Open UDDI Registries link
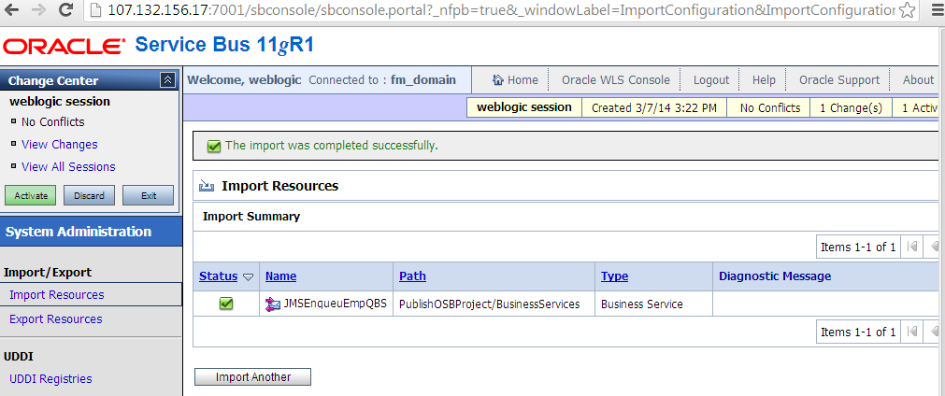945x396 pixels. point(50,379)
